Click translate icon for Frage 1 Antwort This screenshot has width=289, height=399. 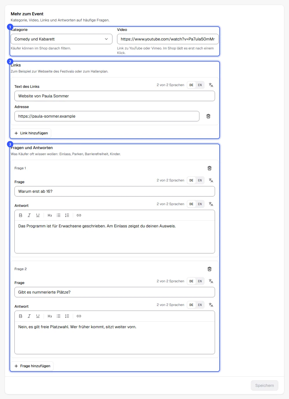coord(211,204)
